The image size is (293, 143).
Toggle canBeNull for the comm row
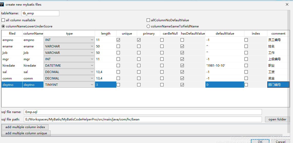162,78
